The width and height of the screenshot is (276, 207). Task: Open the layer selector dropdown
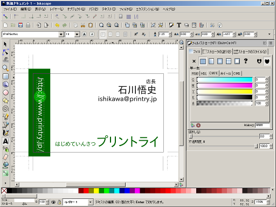click(91, 202)
